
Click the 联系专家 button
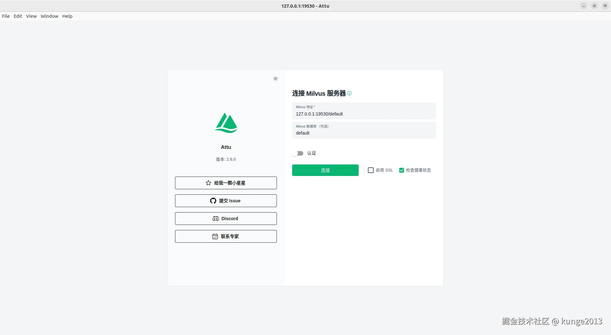pos(226,236)
